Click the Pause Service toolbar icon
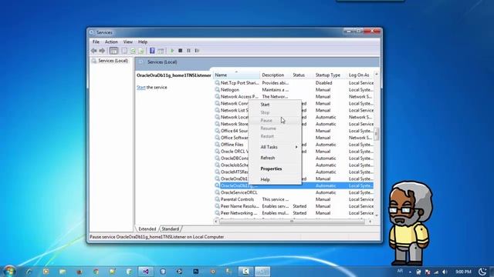 (x=188, y=51)
